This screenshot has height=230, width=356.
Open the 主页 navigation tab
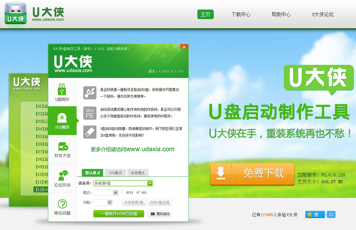point(205,14)
